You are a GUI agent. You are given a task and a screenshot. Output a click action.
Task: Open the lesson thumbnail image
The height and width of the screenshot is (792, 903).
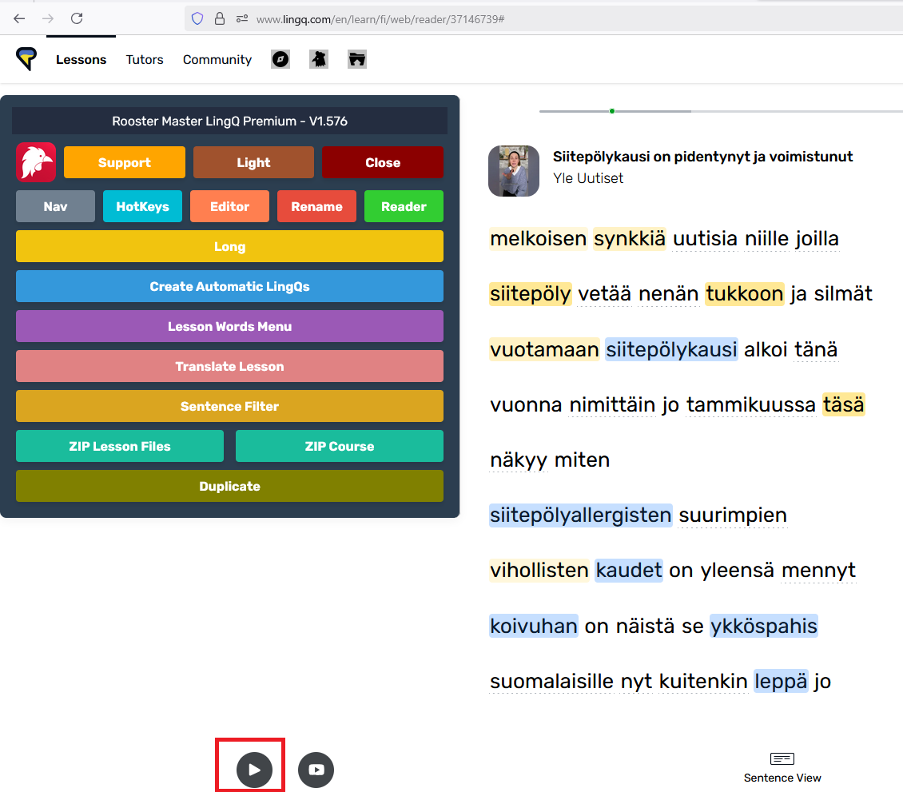pos(514,170)
